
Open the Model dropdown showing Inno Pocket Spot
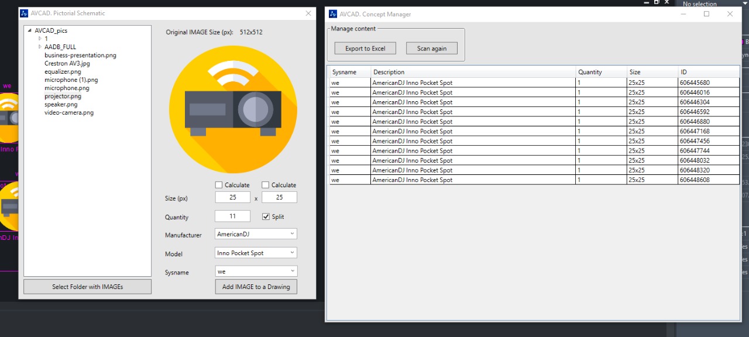click(256, 253)
